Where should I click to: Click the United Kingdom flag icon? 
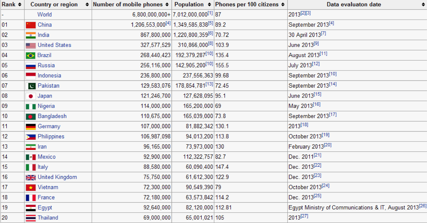click(30, 177)
